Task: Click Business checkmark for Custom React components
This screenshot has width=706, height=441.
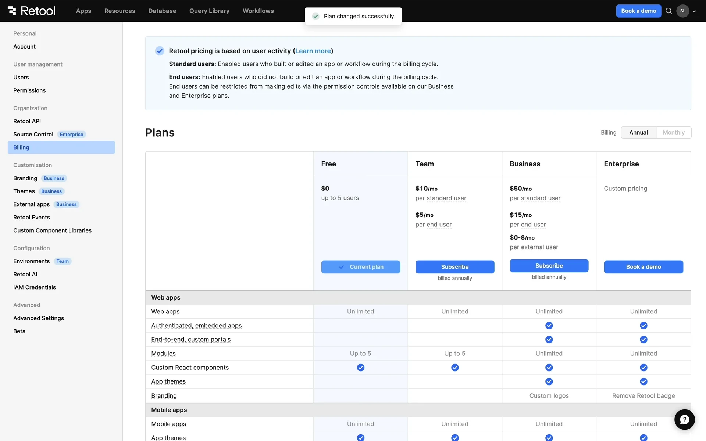Action: (549, 367)
